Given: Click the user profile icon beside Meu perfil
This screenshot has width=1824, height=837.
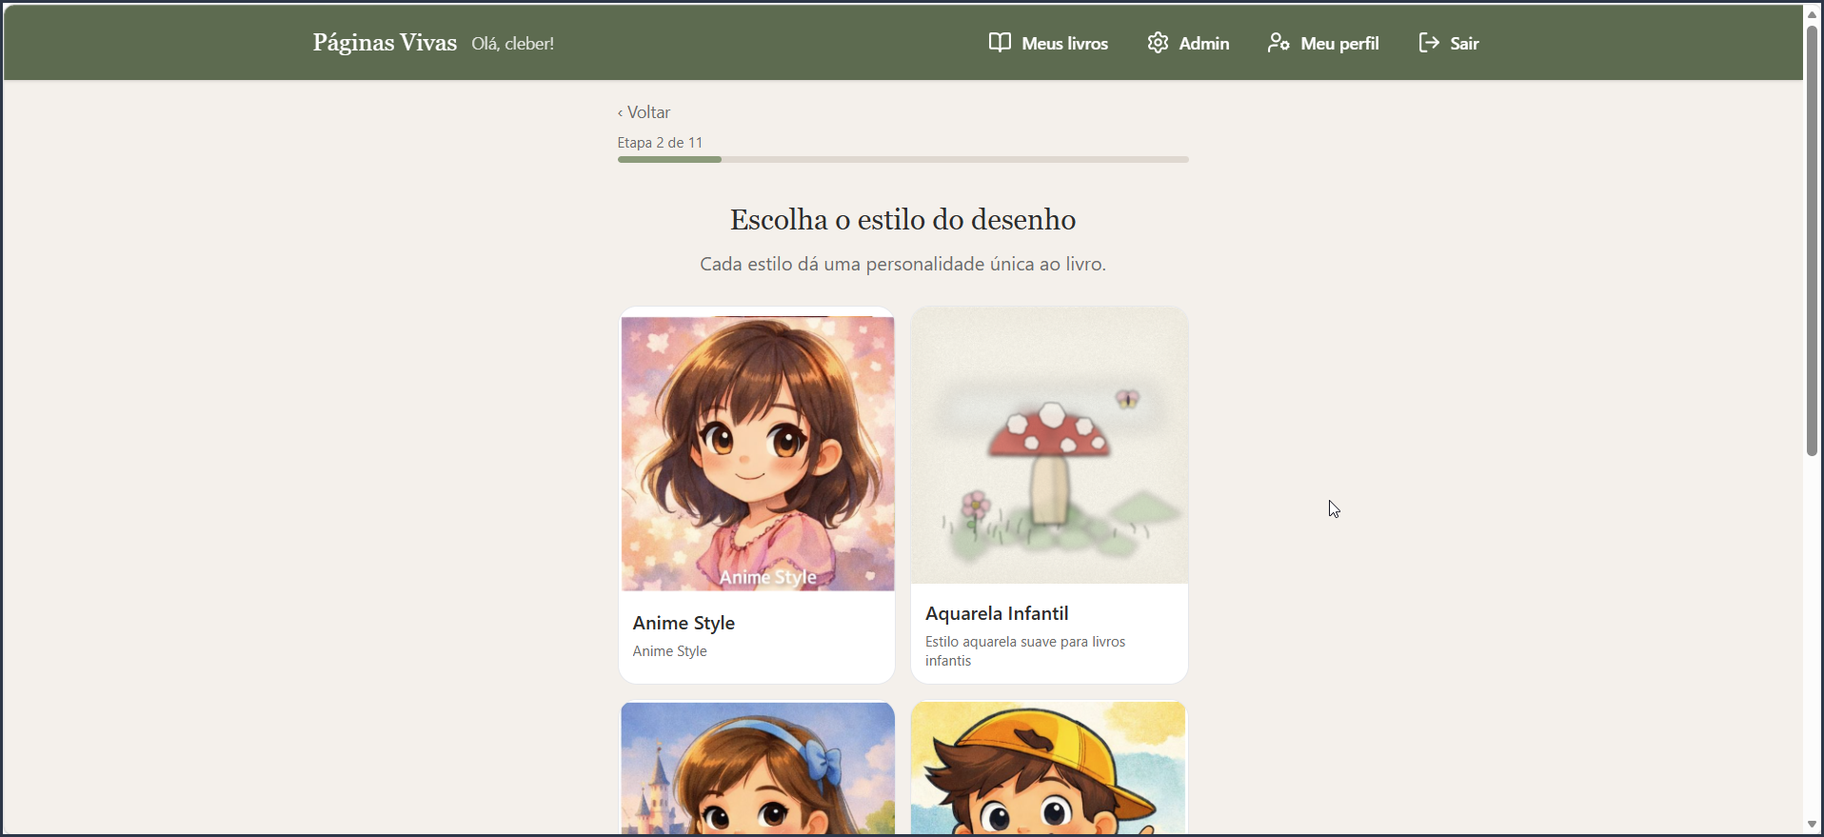Looking at the screenshot, I should pyautogui.click(x=1279, y=43).
